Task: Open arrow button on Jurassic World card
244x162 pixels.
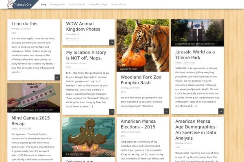Action: click(221, 111)
